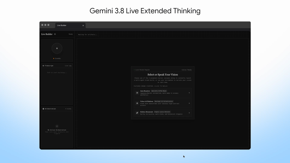
Task: Click the No Active Orchestration text
Action: [x=57, y=130]
